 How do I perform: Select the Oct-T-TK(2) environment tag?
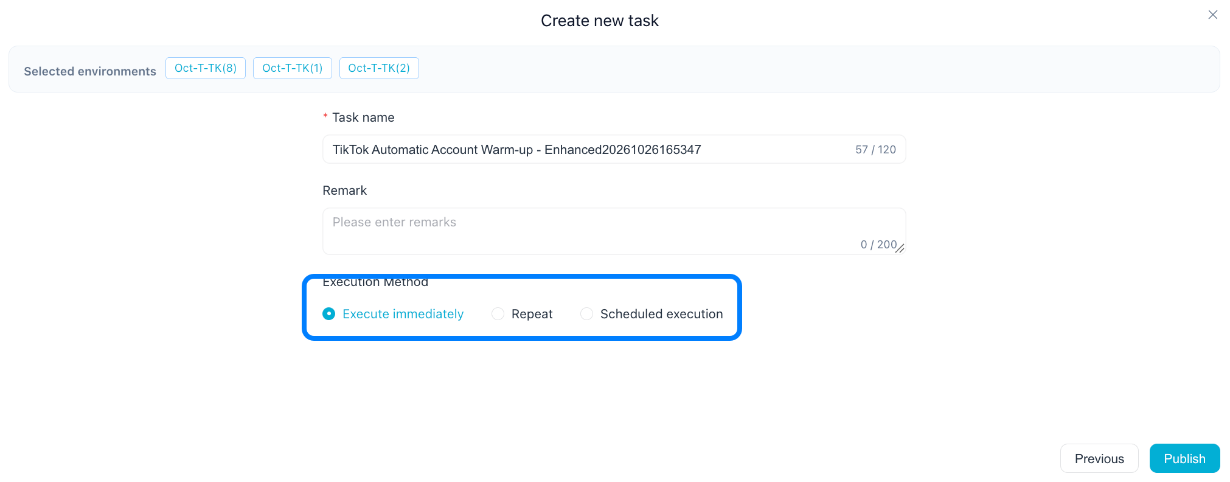379,68
